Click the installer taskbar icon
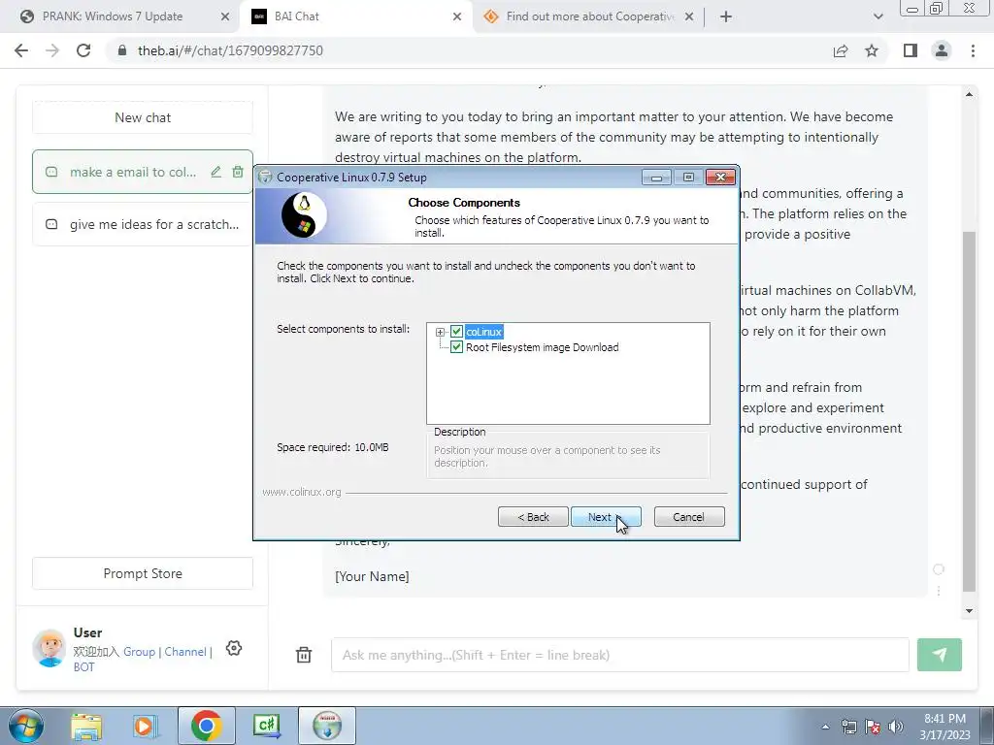Screen dimensions: 994x745 pos(327,726)
